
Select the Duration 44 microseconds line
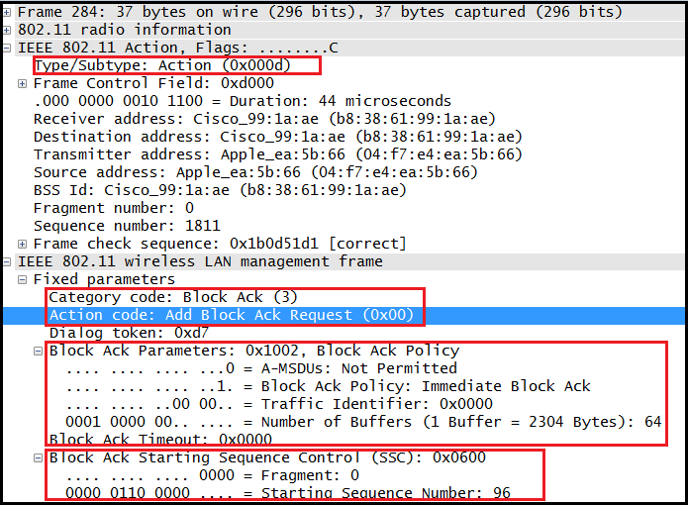click(242, 101)
